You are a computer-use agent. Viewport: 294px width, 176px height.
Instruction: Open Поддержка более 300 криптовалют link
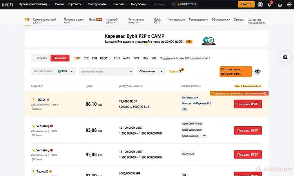tap(185, 58)
